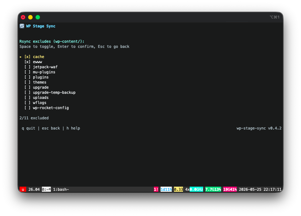Select the wp-rocket-config list label
This screenshot has height=216, width=301.
tap(51, 108)
